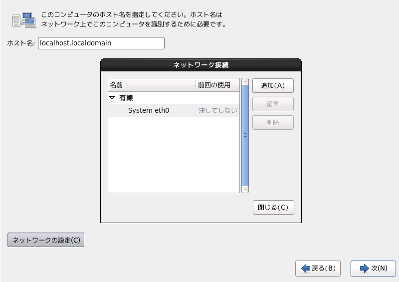Click the 編集 edit button
This screenshot has height=282, width=399.
click(273, 104)
